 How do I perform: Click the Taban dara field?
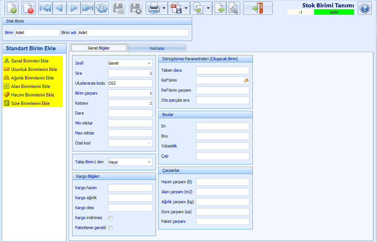click(223, 71)
